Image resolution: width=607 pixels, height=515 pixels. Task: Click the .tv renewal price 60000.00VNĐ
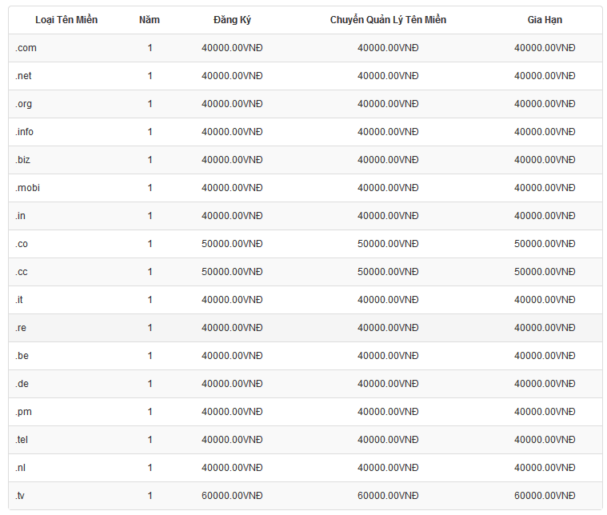click(x=545, y=496)
